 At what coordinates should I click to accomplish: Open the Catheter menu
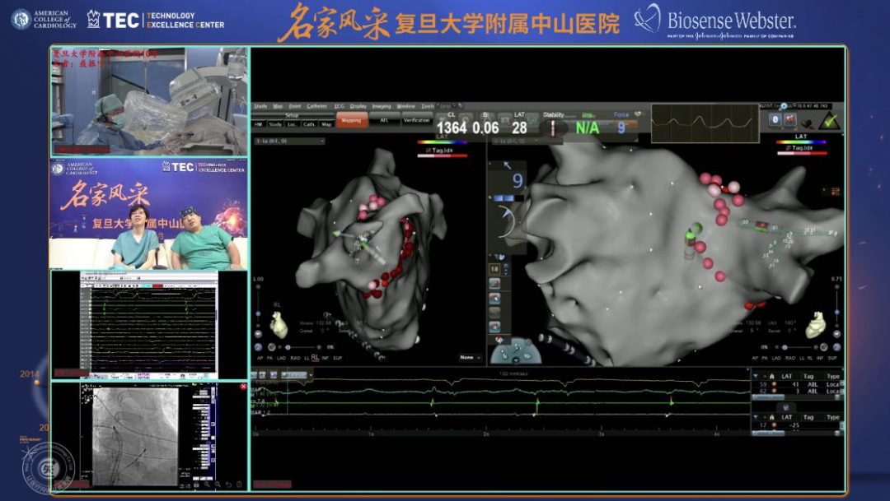coord(316,106)
